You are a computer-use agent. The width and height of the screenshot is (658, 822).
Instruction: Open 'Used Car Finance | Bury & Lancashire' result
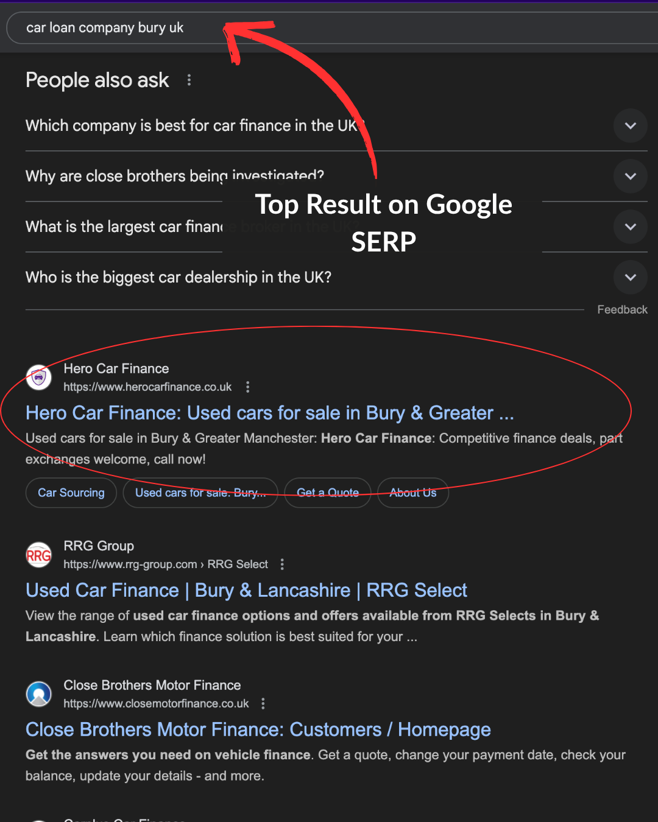(246, 590)
